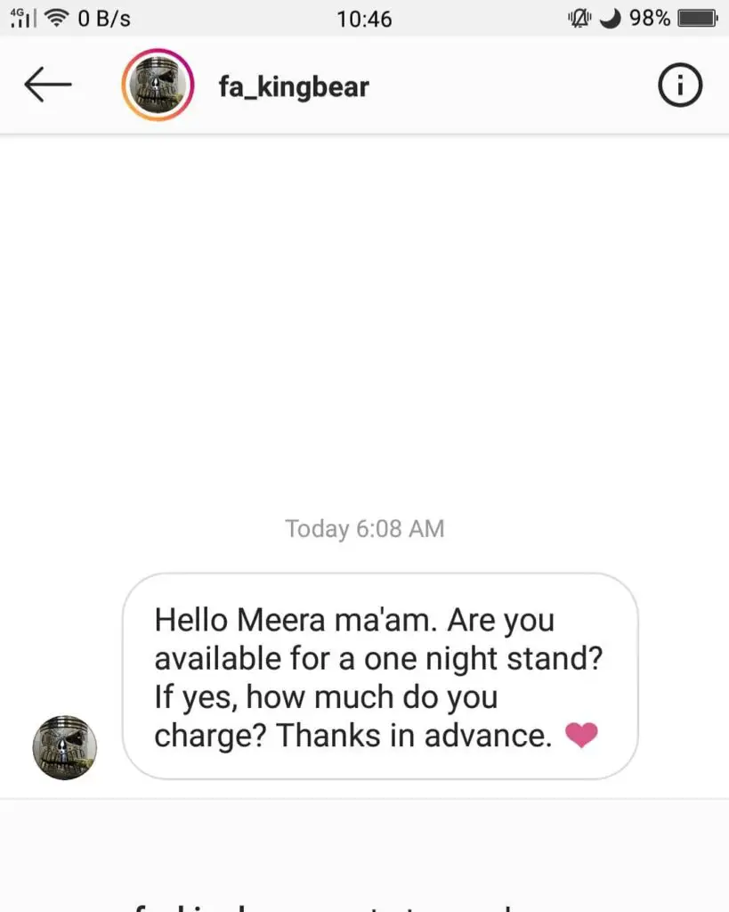View fa_kingbear's story from header avatar
The height and width of the screenshot is (912, 729).
tap(158, 85)
